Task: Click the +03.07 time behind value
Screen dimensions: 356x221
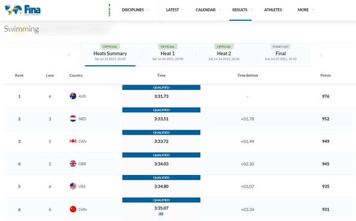Action: click(248, 186)
